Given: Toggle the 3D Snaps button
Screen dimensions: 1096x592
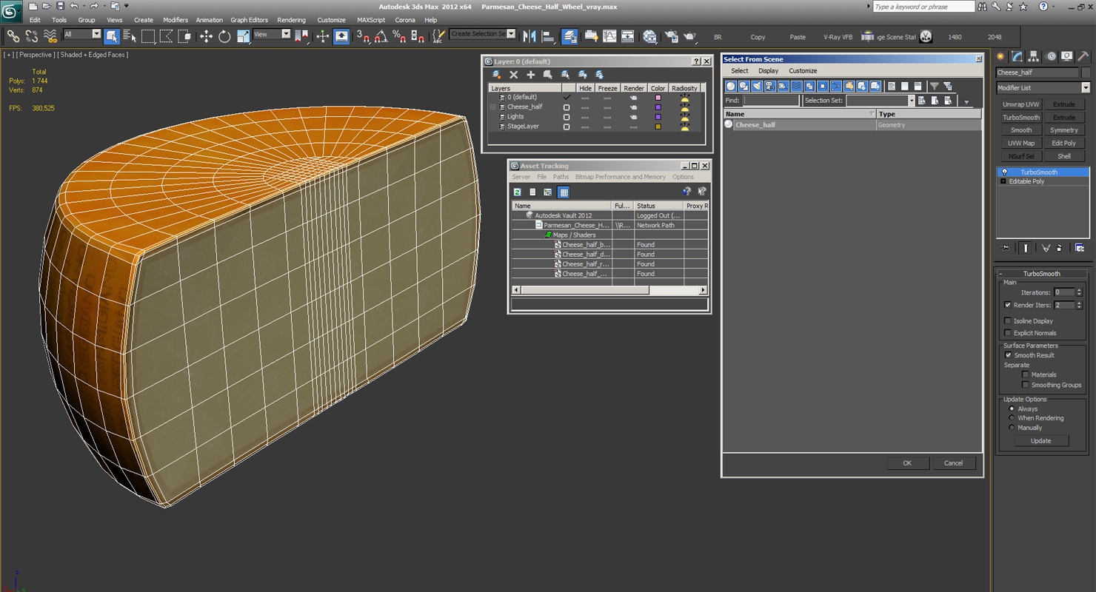Looking at the screenshot, I should click(x=363, y=36).
